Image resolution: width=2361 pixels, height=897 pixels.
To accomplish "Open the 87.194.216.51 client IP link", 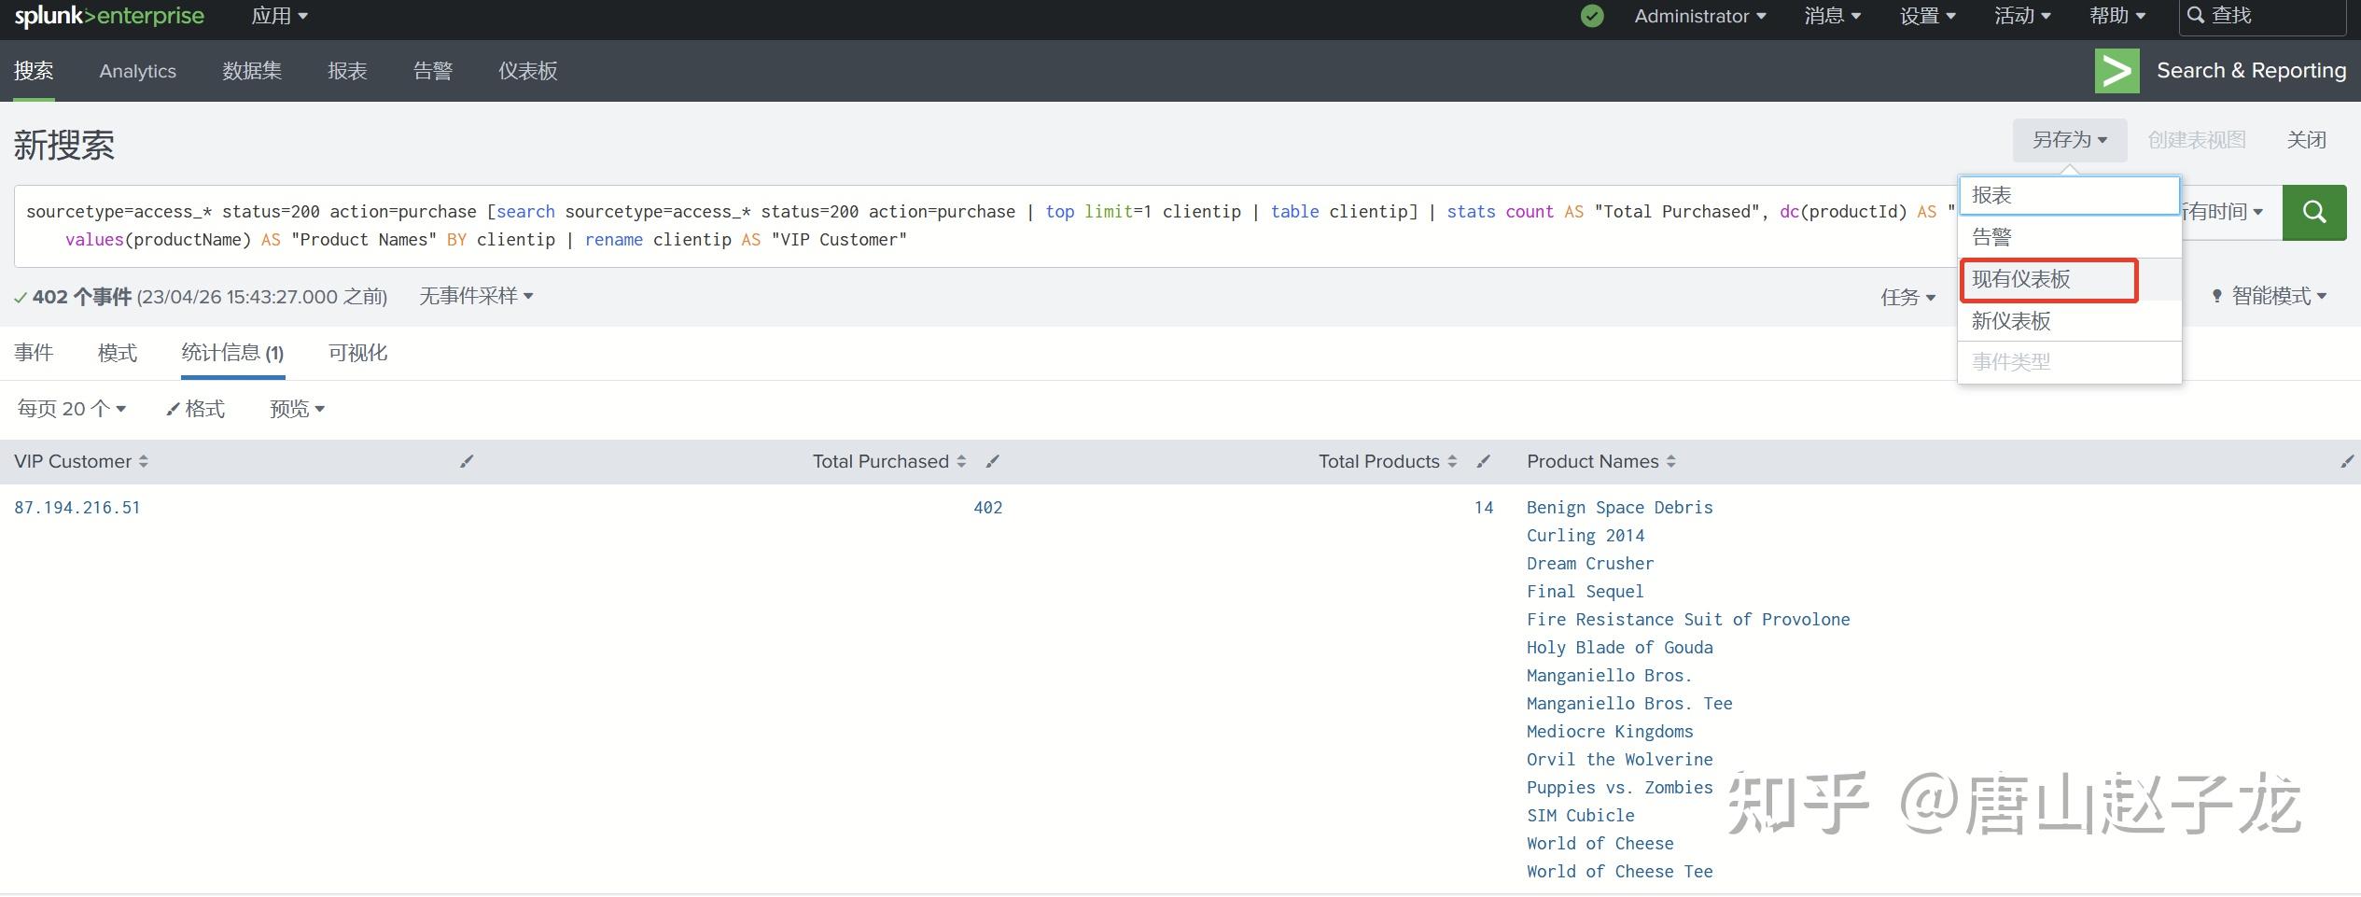I will click(x=77, y=507).
